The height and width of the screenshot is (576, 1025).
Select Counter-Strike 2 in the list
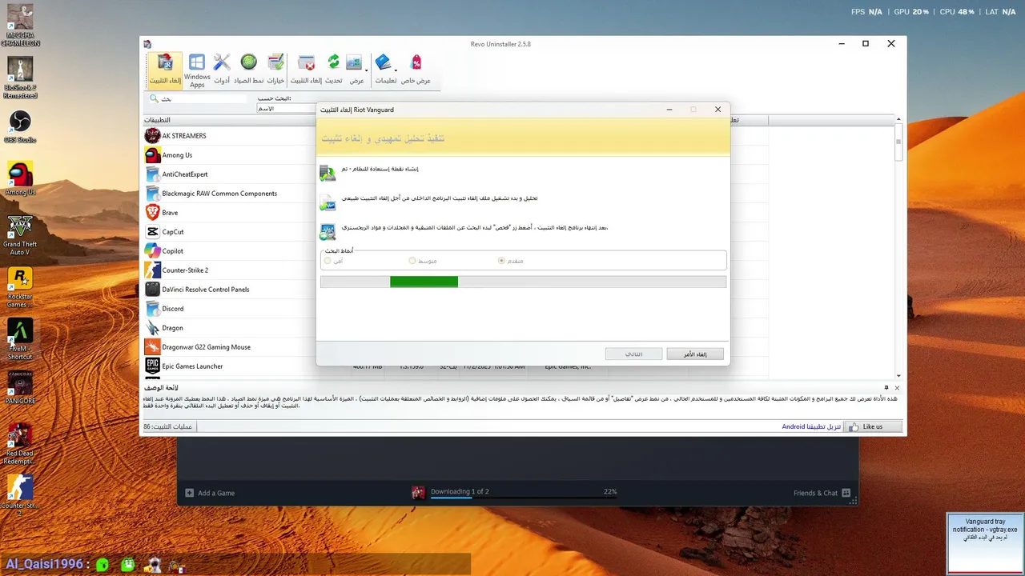tap(229, 270)
